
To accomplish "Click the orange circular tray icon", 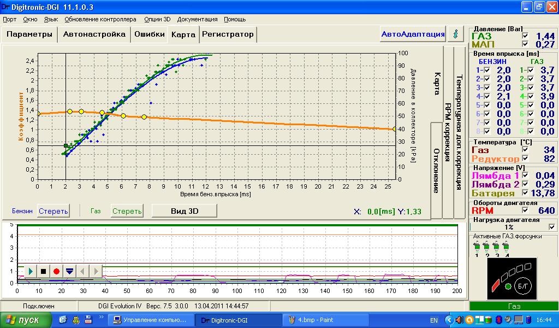I will click(x=470, y=320).
